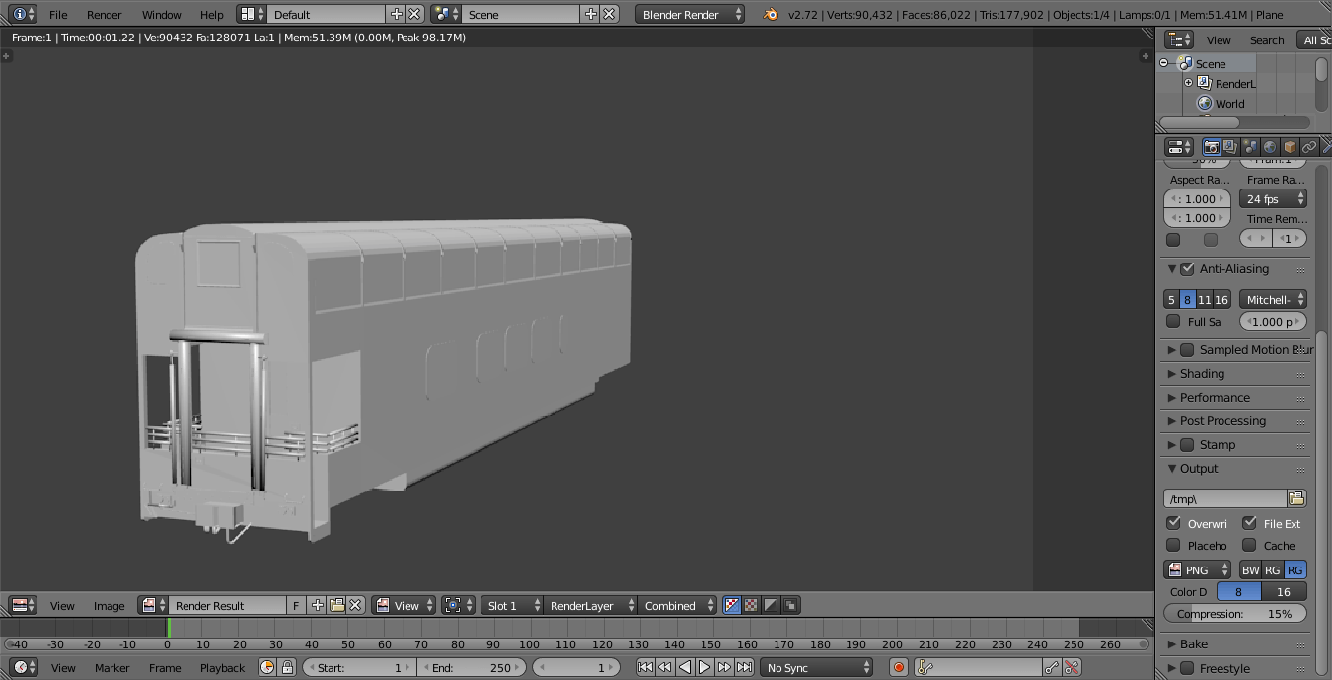
Task: Open the Object properties cube tab
Action: click(x=1290, y=147)
